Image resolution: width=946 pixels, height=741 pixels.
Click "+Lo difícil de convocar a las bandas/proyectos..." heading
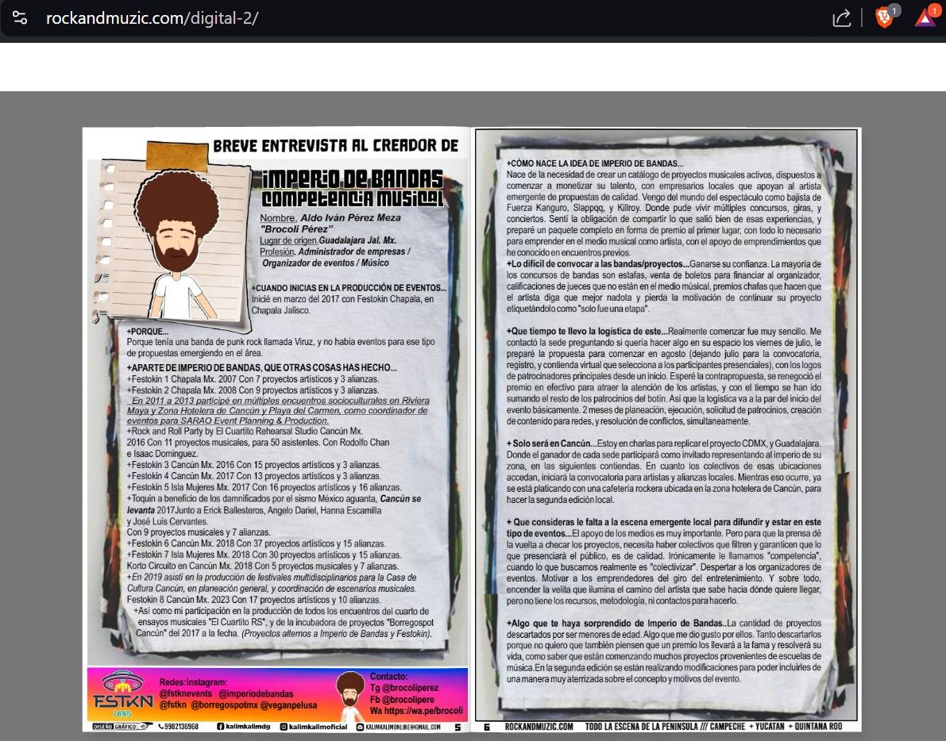click(598, 264)
